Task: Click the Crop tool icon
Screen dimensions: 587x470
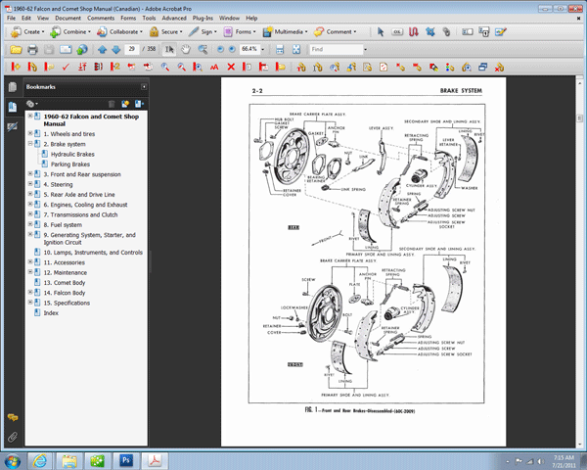Action: [430, 32]
